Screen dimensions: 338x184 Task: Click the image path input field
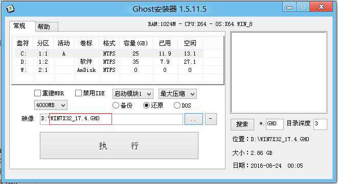click(x=111, y=119)
